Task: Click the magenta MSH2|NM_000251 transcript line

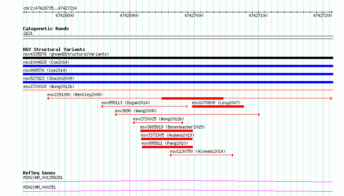Action: pyautogui.click(x=178, y=191)
